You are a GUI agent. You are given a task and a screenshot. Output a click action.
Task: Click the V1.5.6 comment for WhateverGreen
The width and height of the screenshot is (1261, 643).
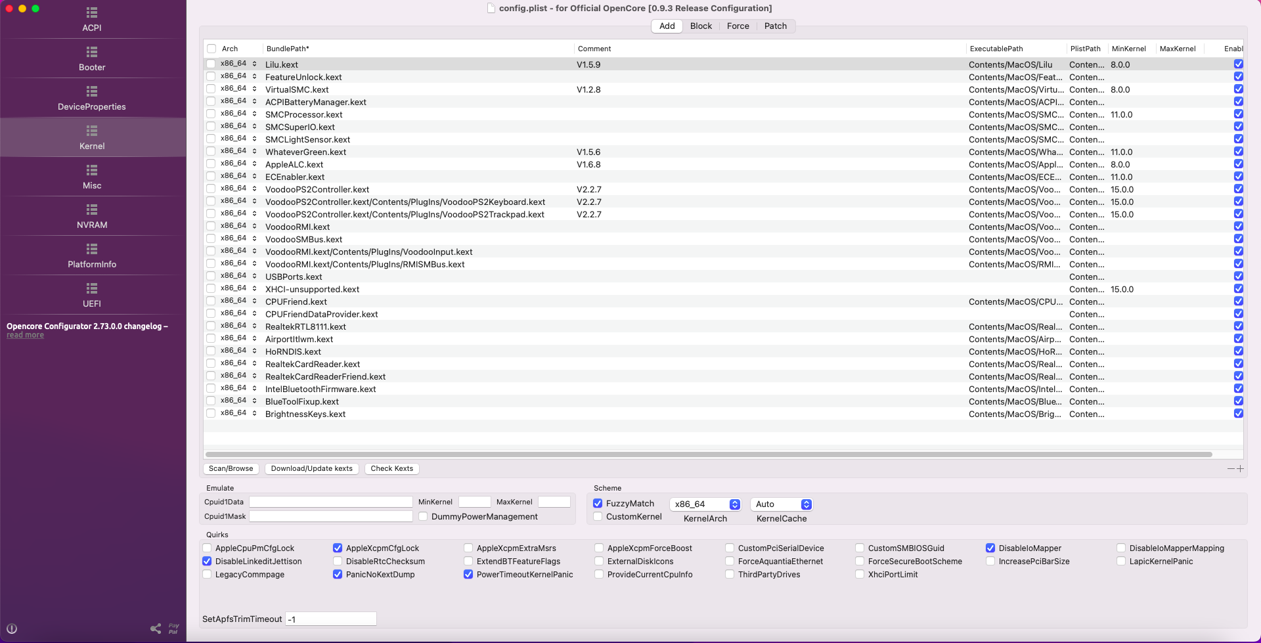[588, 152]
